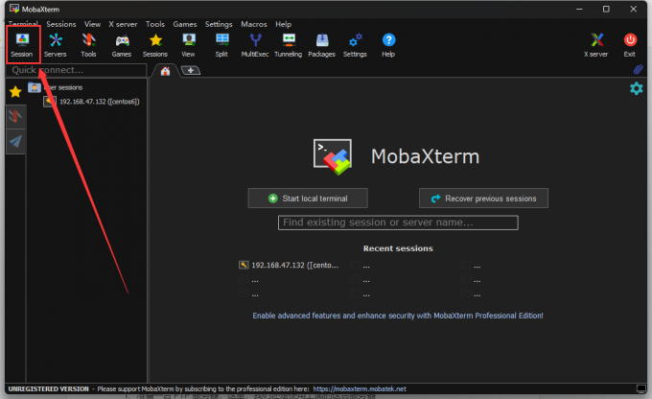Open the mobaxterm.mobatek.net link
Image resolution: width=652 pixels, height=399 pixels.
(x=360, y=389)
